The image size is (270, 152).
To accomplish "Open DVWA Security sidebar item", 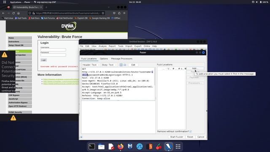I will coord(20,112).
